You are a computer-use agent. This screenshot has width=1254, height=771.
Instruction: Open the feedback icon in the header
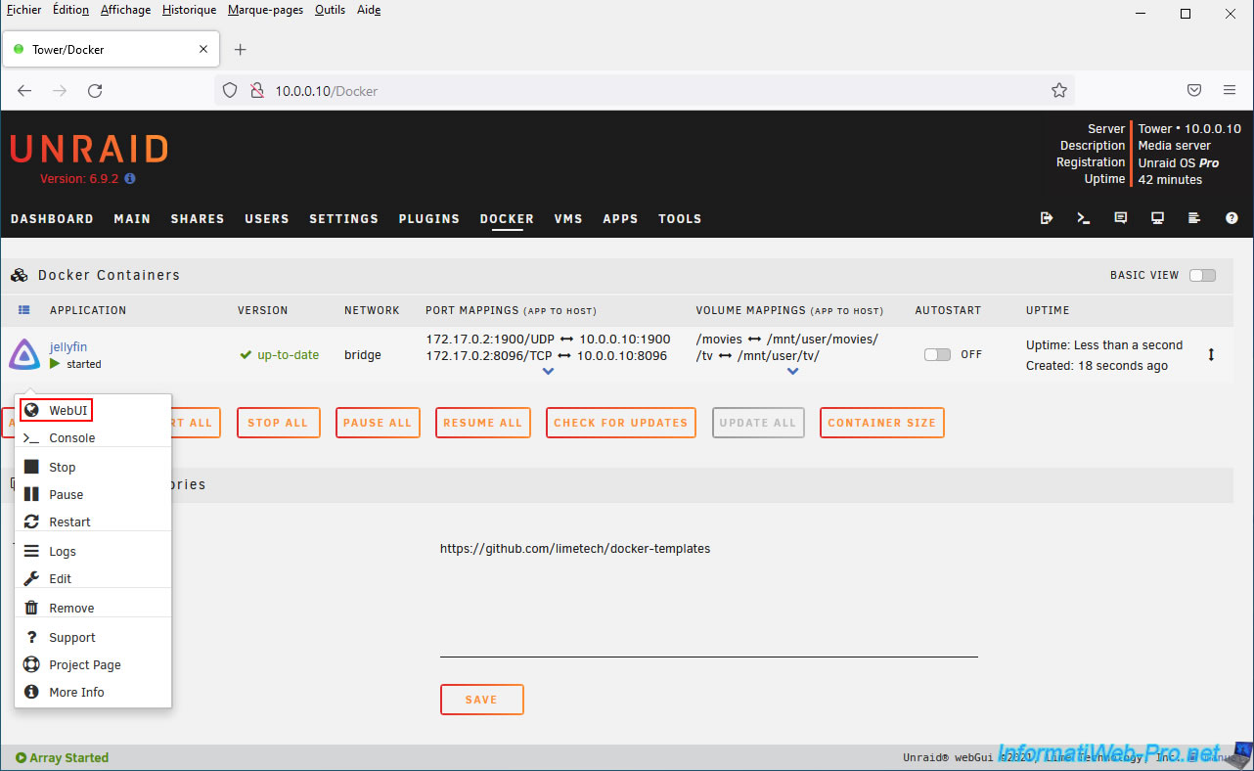click(x=1121, y=218)
